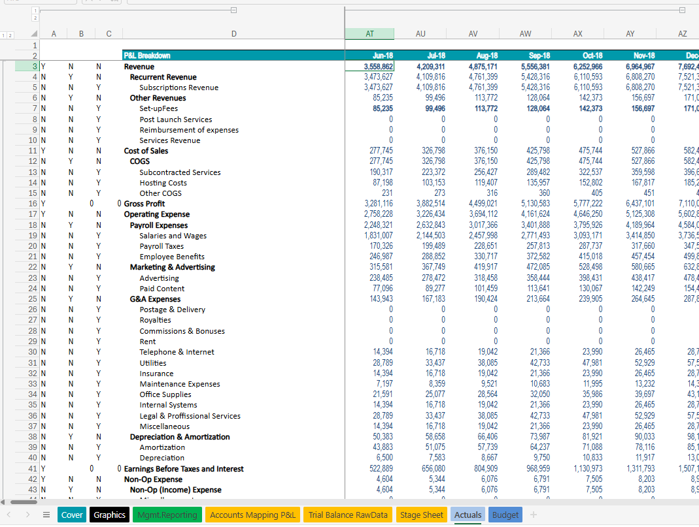
Task: Select the 'Hosting Costs' cell
Action: coord(233,183)
